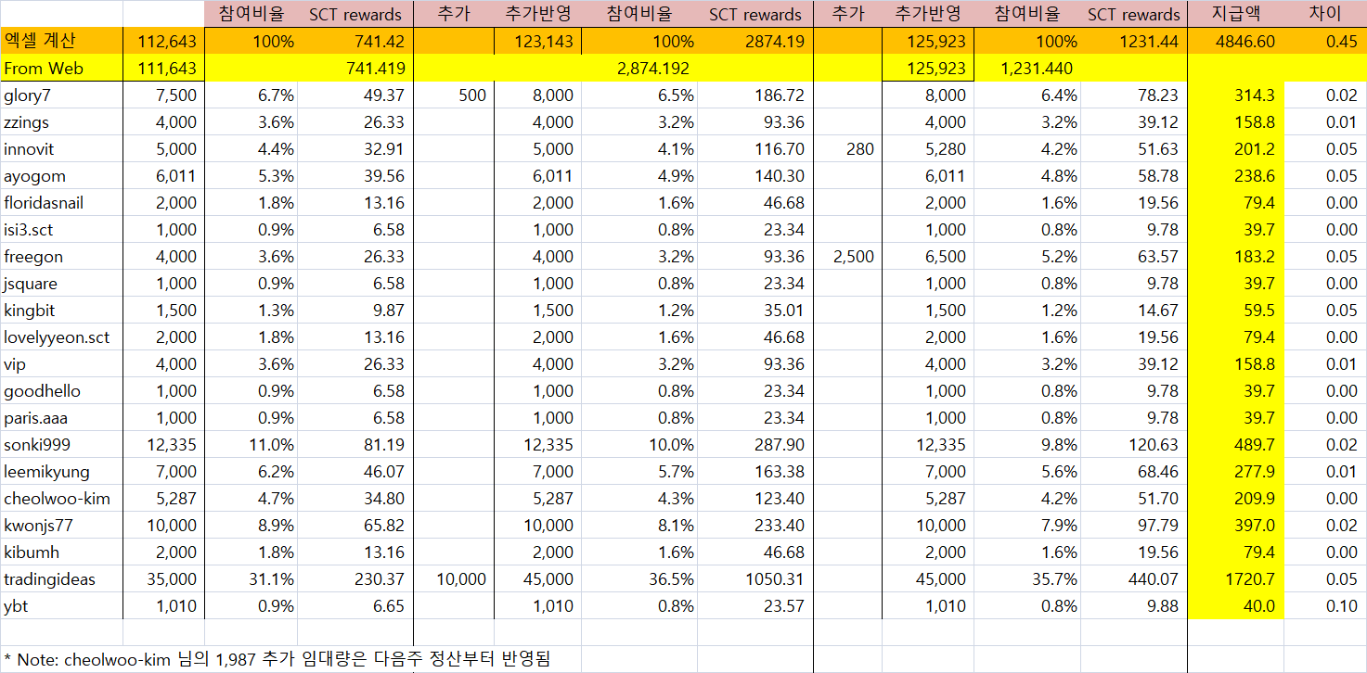Click the goodhello name cell
Screen dimensions: 1367x673
[61, 390]
